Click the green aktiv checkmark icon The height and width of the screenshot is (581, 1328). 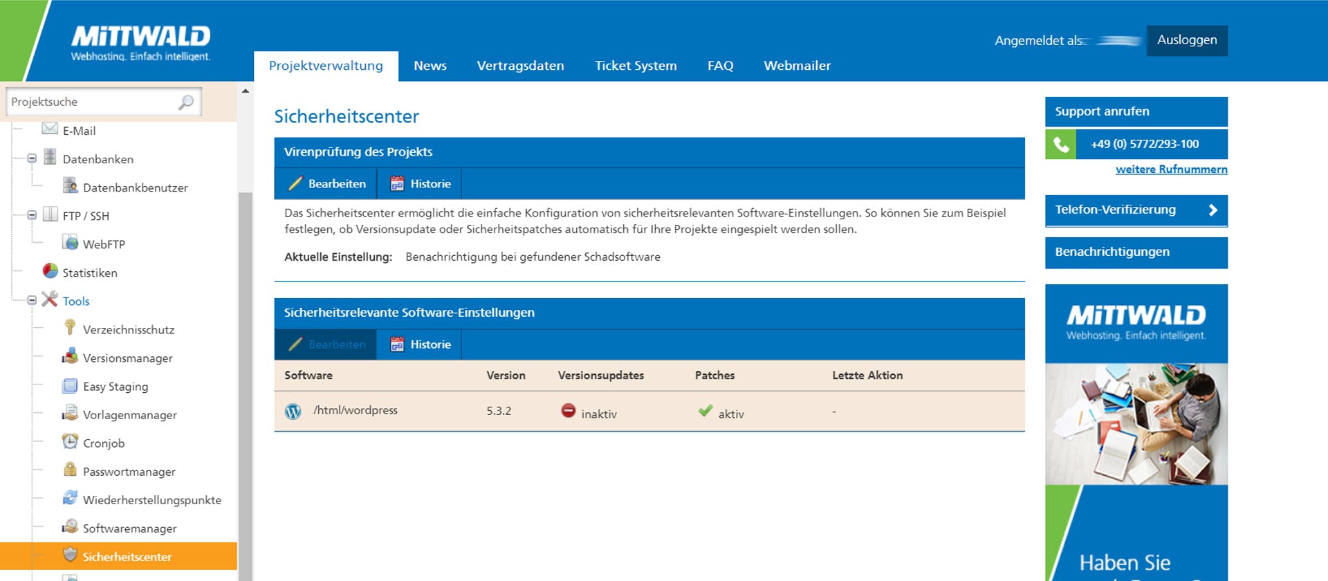[705, 411]
